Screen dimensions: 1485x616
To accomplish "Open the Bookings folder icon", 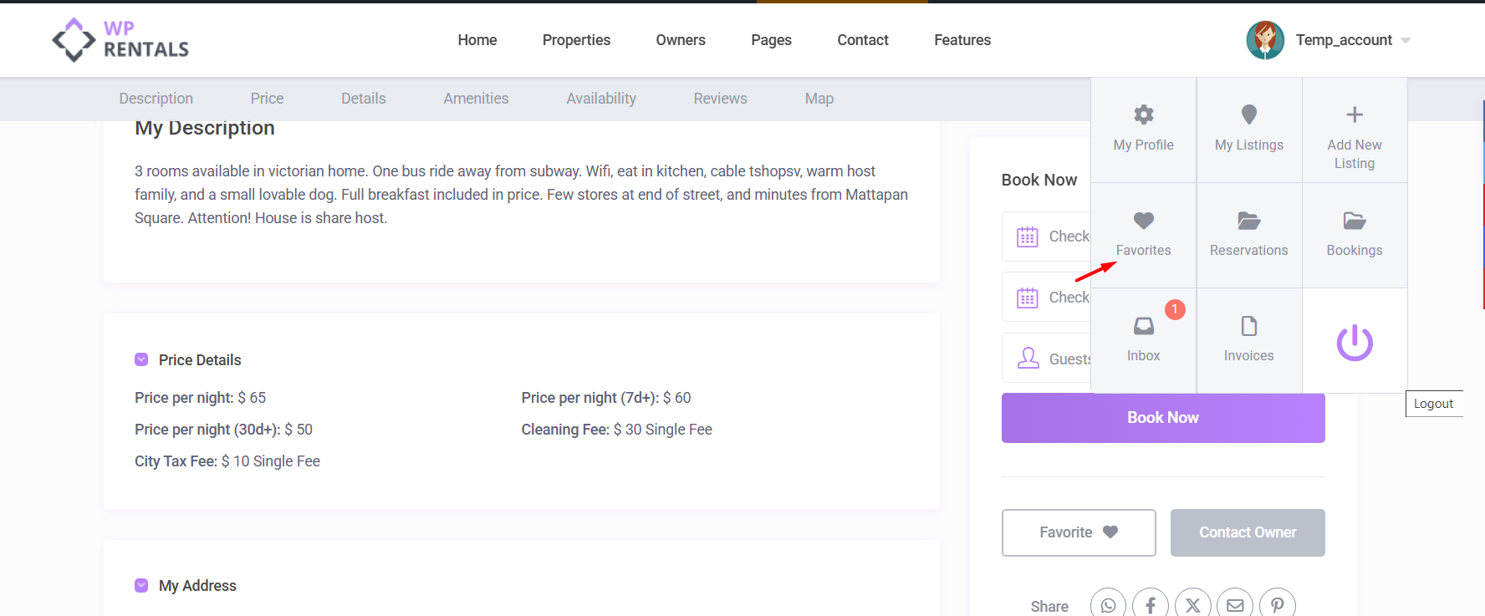I will pyautogui.click(x=1354, y=221).
